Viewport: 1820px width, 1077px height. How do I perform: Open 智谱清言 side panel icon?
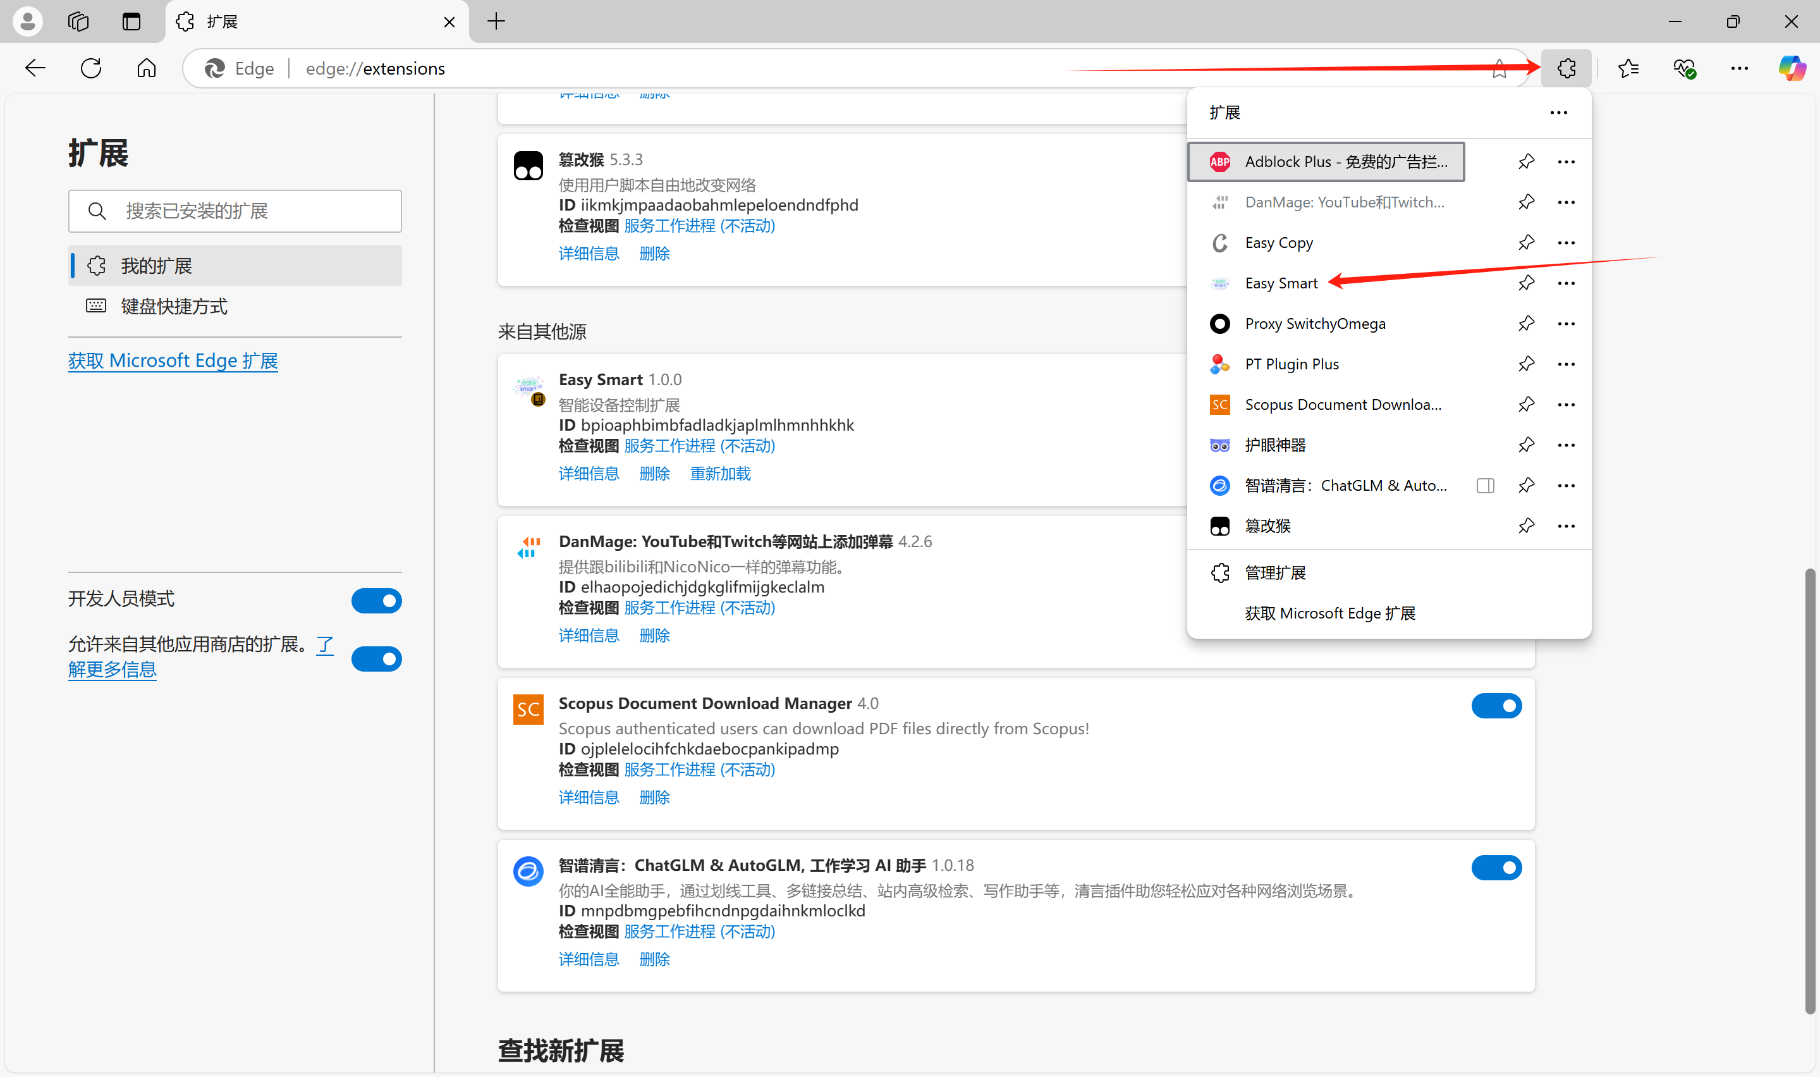click(1485, 485)
